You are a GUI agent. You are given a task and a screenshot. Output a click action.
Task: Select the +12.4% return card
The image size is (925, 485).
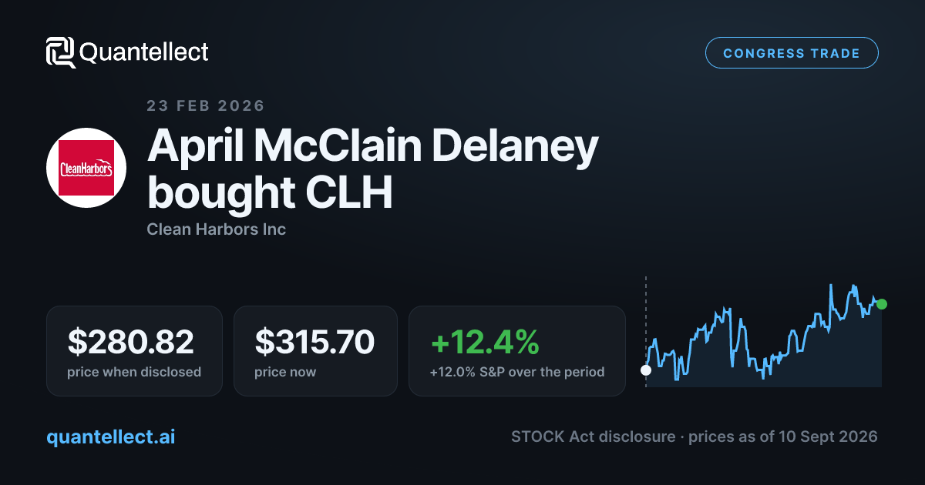point(516,351)
